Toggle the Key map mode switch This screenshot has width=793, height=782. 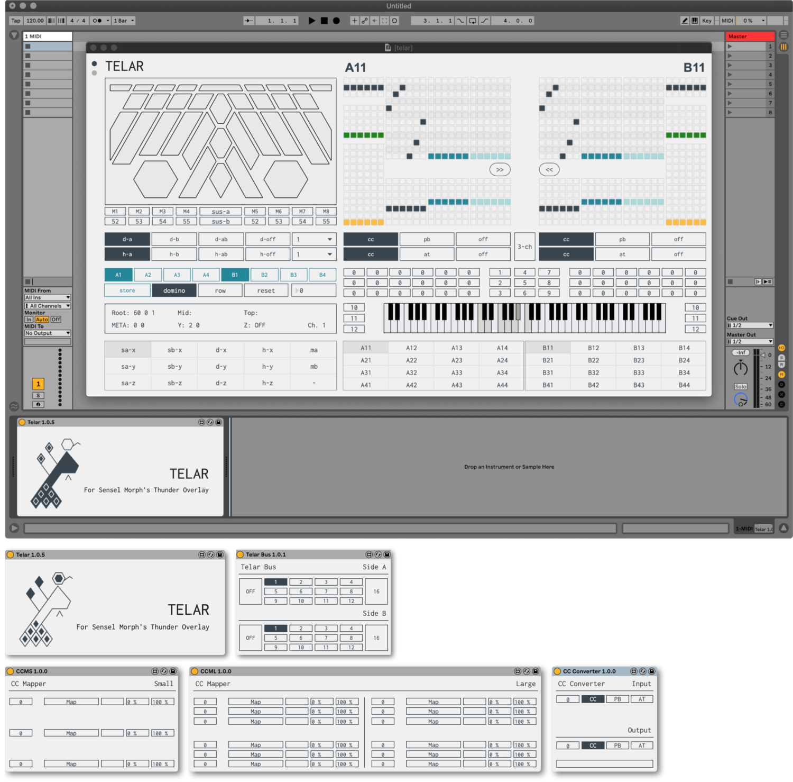(707, 21)
